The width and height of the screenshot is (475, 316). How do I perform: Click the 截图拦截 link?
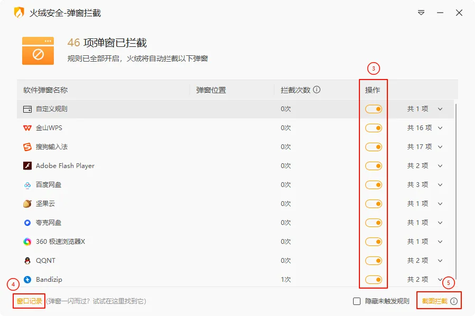(x=434, y=301)
